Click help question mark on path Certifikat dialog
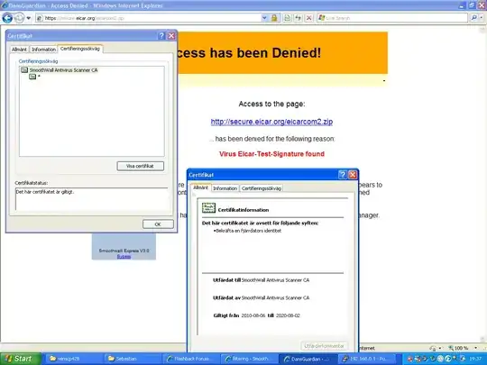487x365 pixels. [161, 36]
